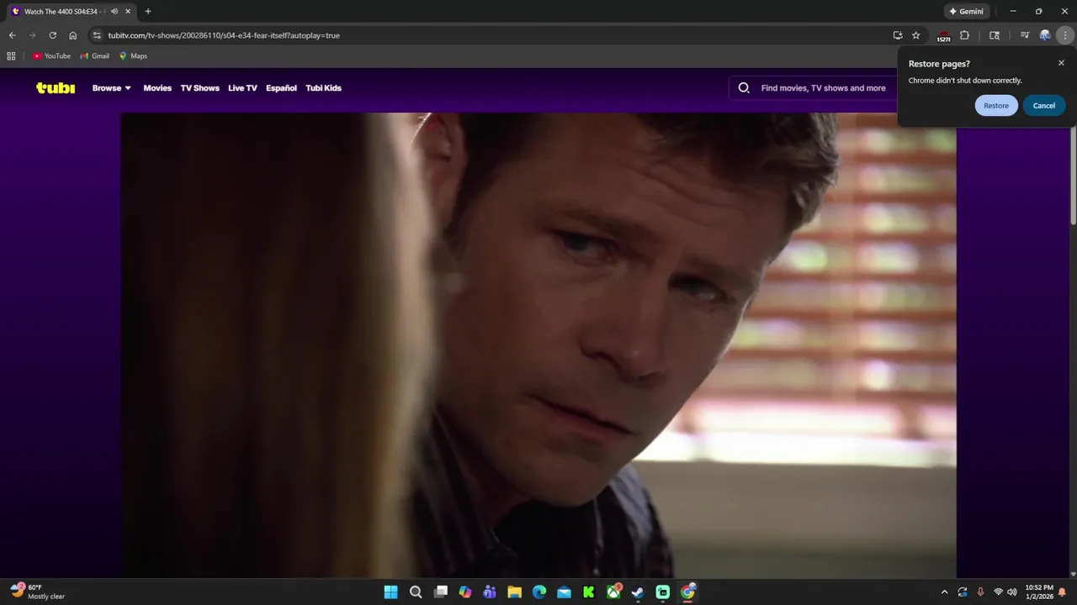Open Steam from the taskbar
This screenshot has width=1077, height=605.
(x=638, y=592)
